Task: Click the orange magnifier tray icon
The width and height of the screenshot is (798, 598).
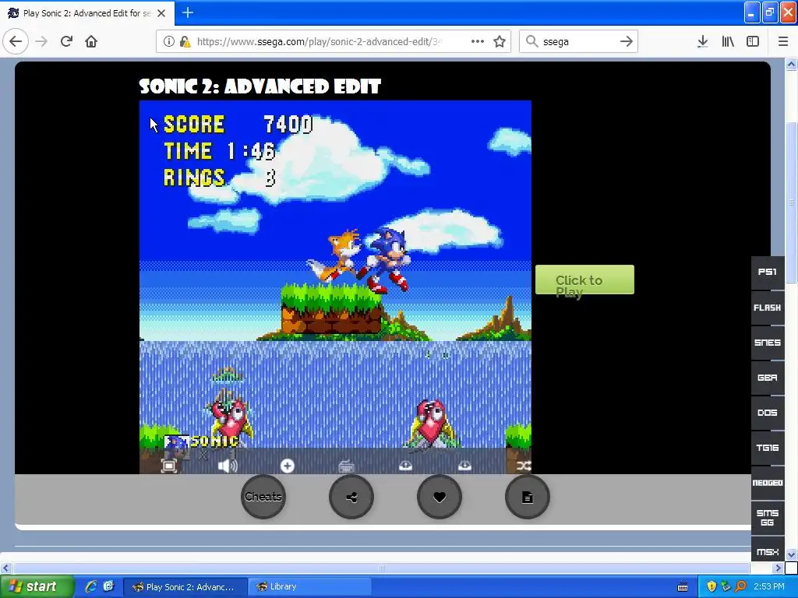Action: (740, 587)
